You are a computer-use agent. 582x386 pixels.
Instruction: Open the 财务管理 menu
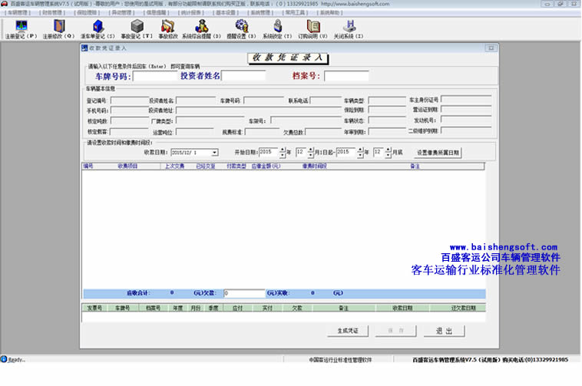click(52, 12)
